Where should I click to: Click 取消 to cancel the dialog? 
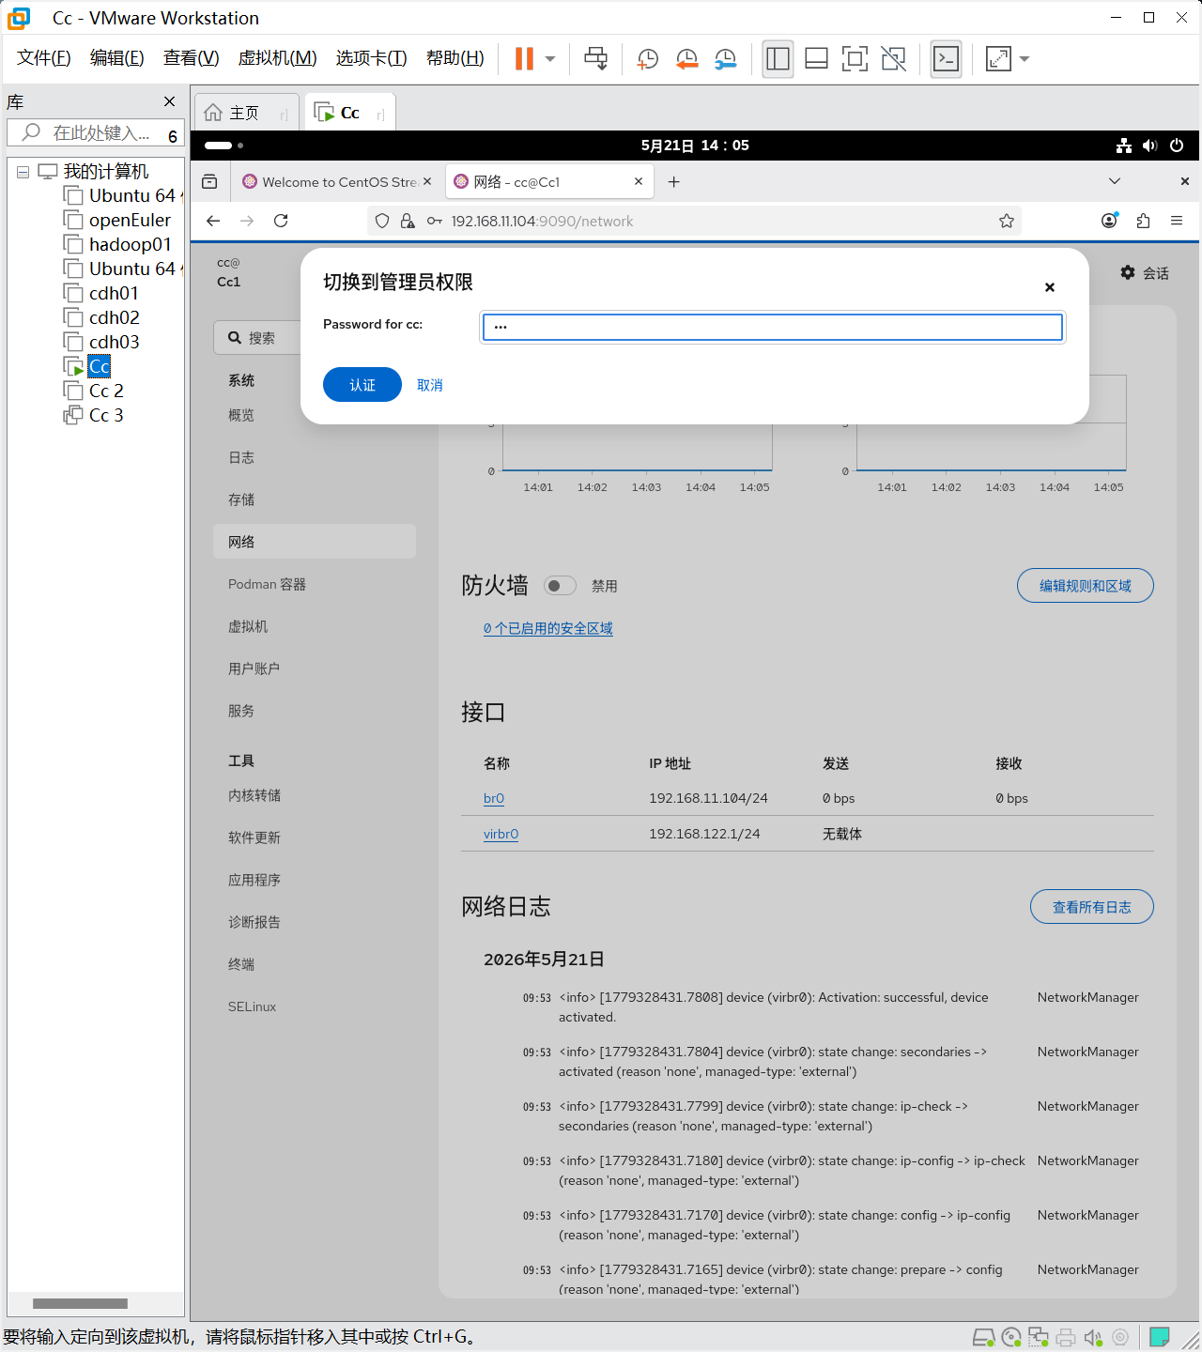(430, 385)
